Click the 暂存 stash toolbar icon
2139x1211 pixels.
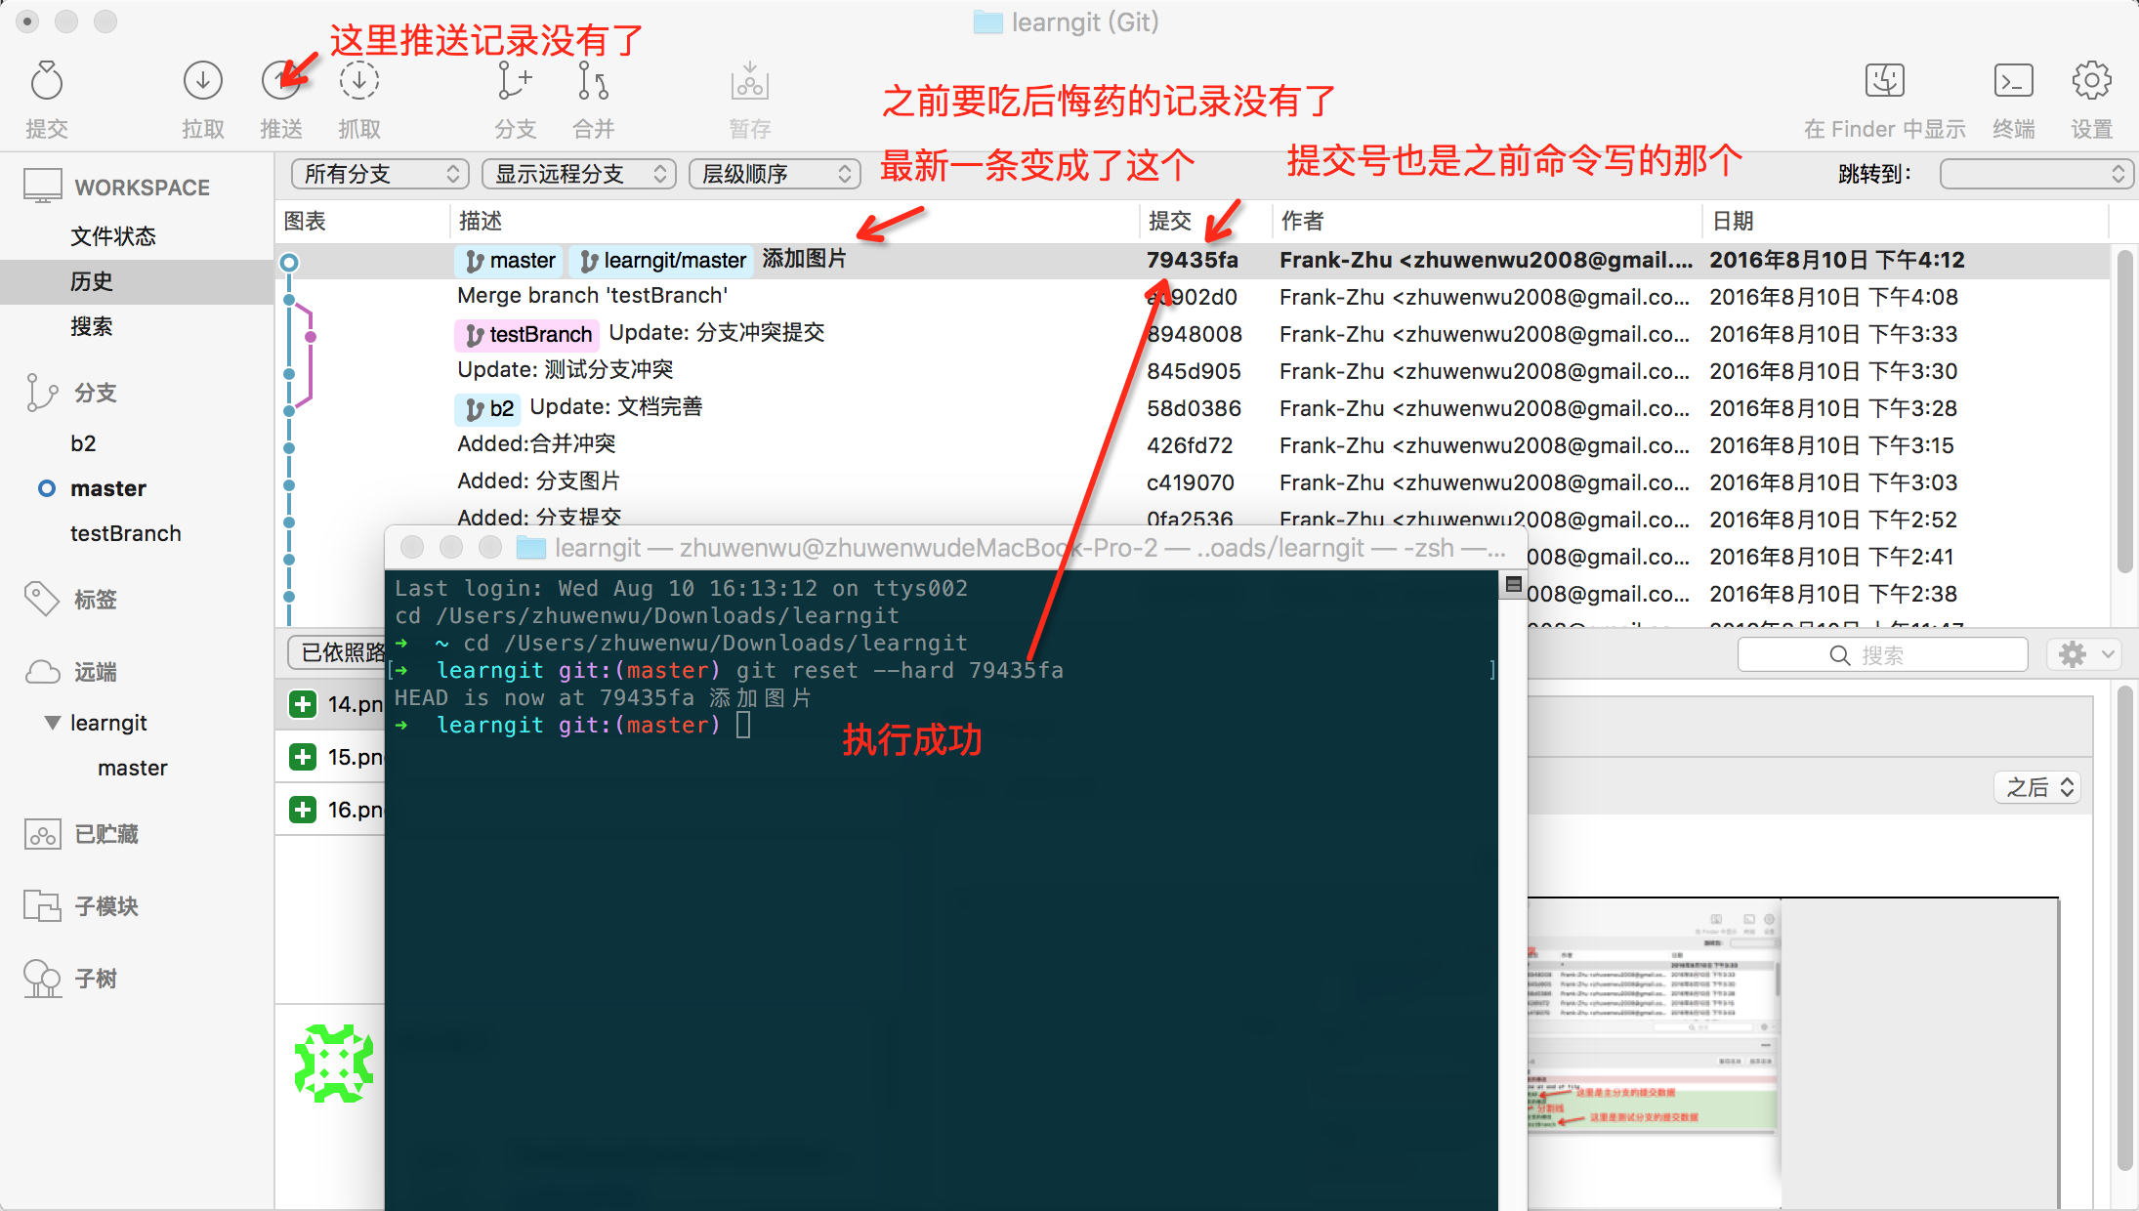pyautogui.click(x=749, y=81)
